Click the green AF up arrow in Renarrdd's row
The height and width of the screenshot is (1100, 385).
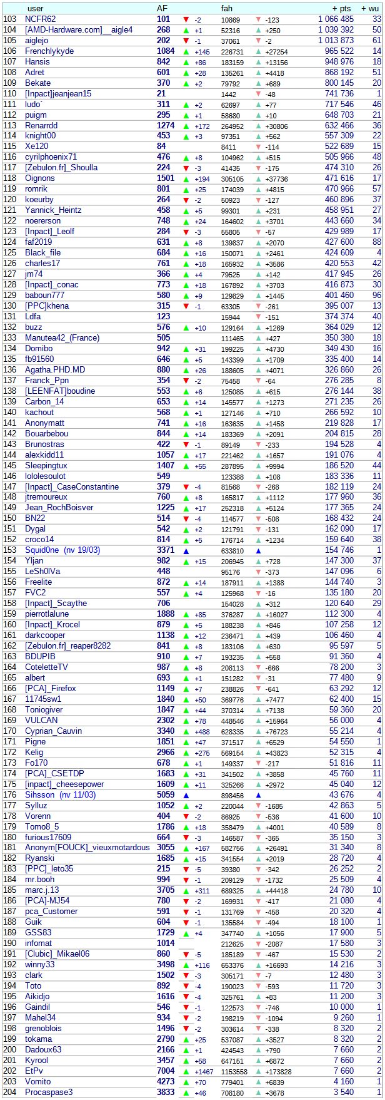(x=186, y=126)
